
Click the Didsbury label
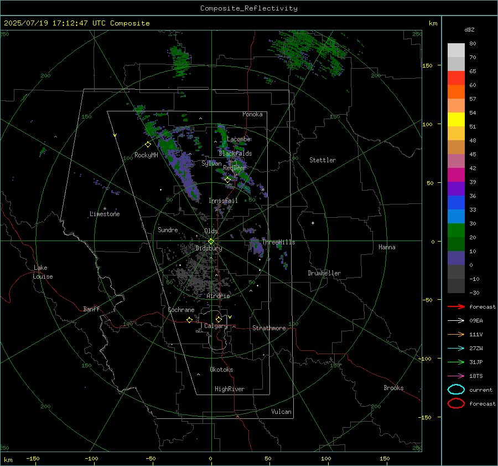point(209,248)
